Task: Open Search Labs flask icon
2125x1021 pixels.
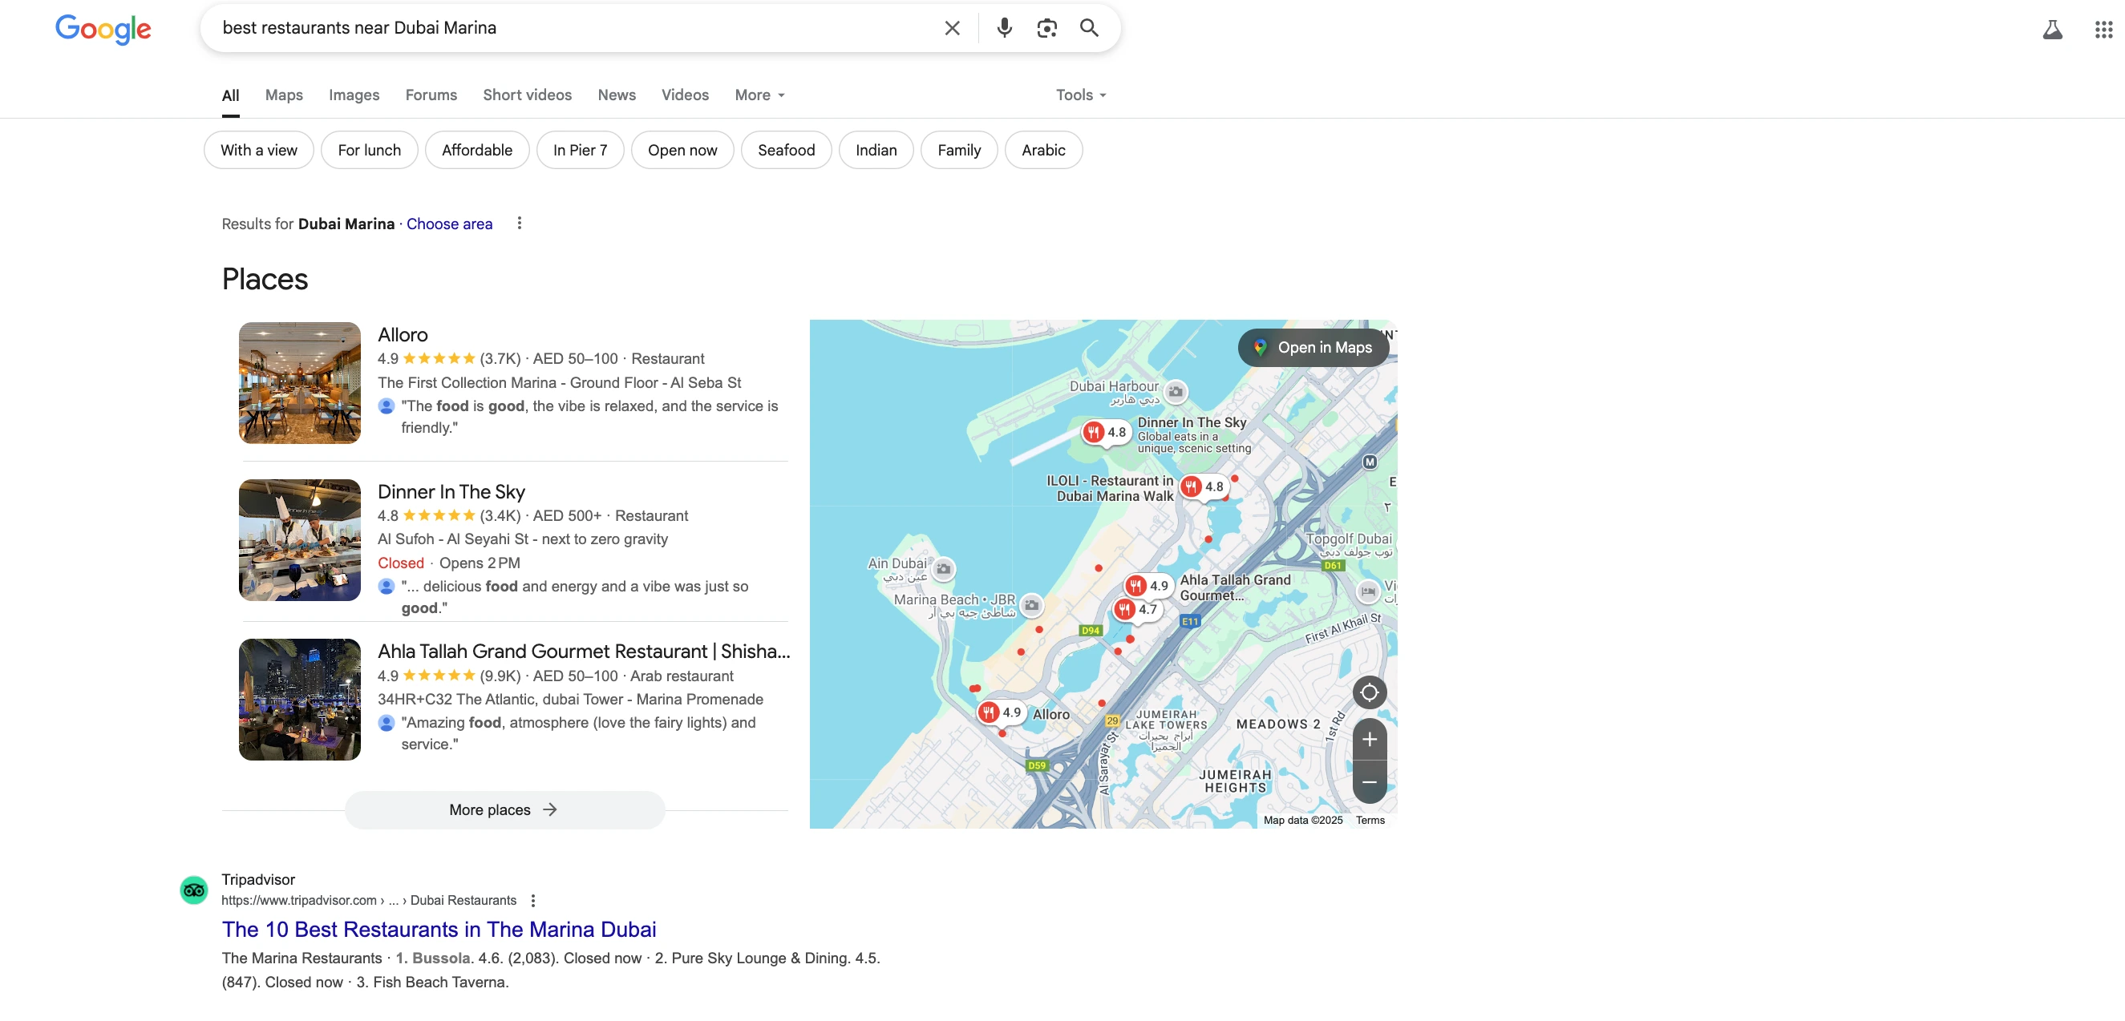Action: tap(2052, 30)
